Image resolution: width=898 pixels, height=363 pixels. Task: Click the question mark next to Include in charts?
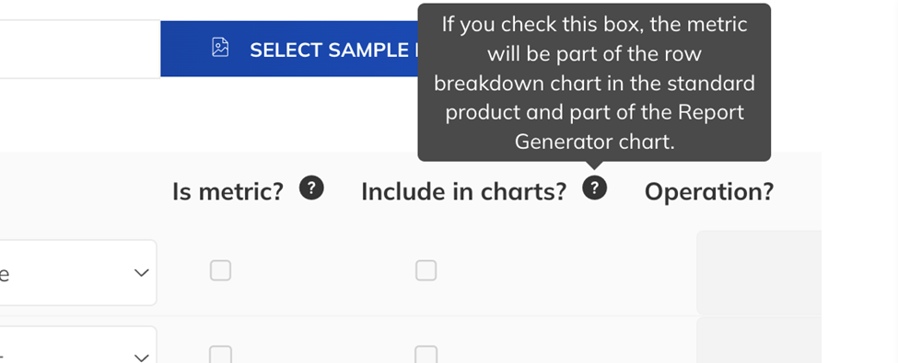coord(594,188)
